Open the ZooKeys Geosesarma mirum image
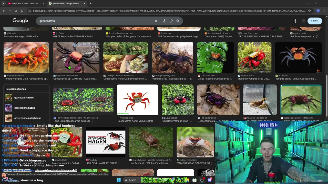Image resolution: width=328 pixels, height=184 pixels. (126, 57)
